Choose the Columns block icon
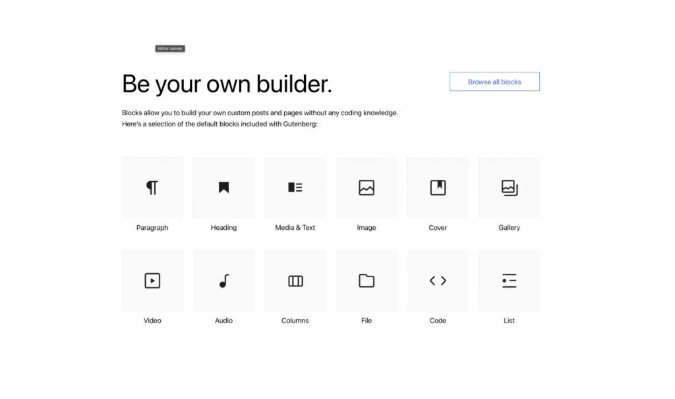The image size is (675, 399). tap(295, 280)
